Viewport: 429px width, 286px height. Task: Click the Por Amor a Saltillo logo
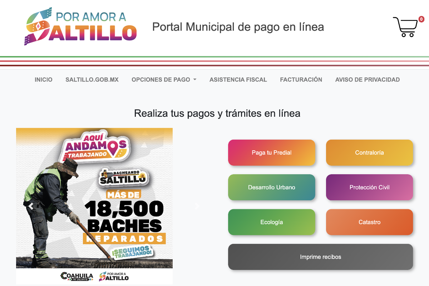[80, 26]
